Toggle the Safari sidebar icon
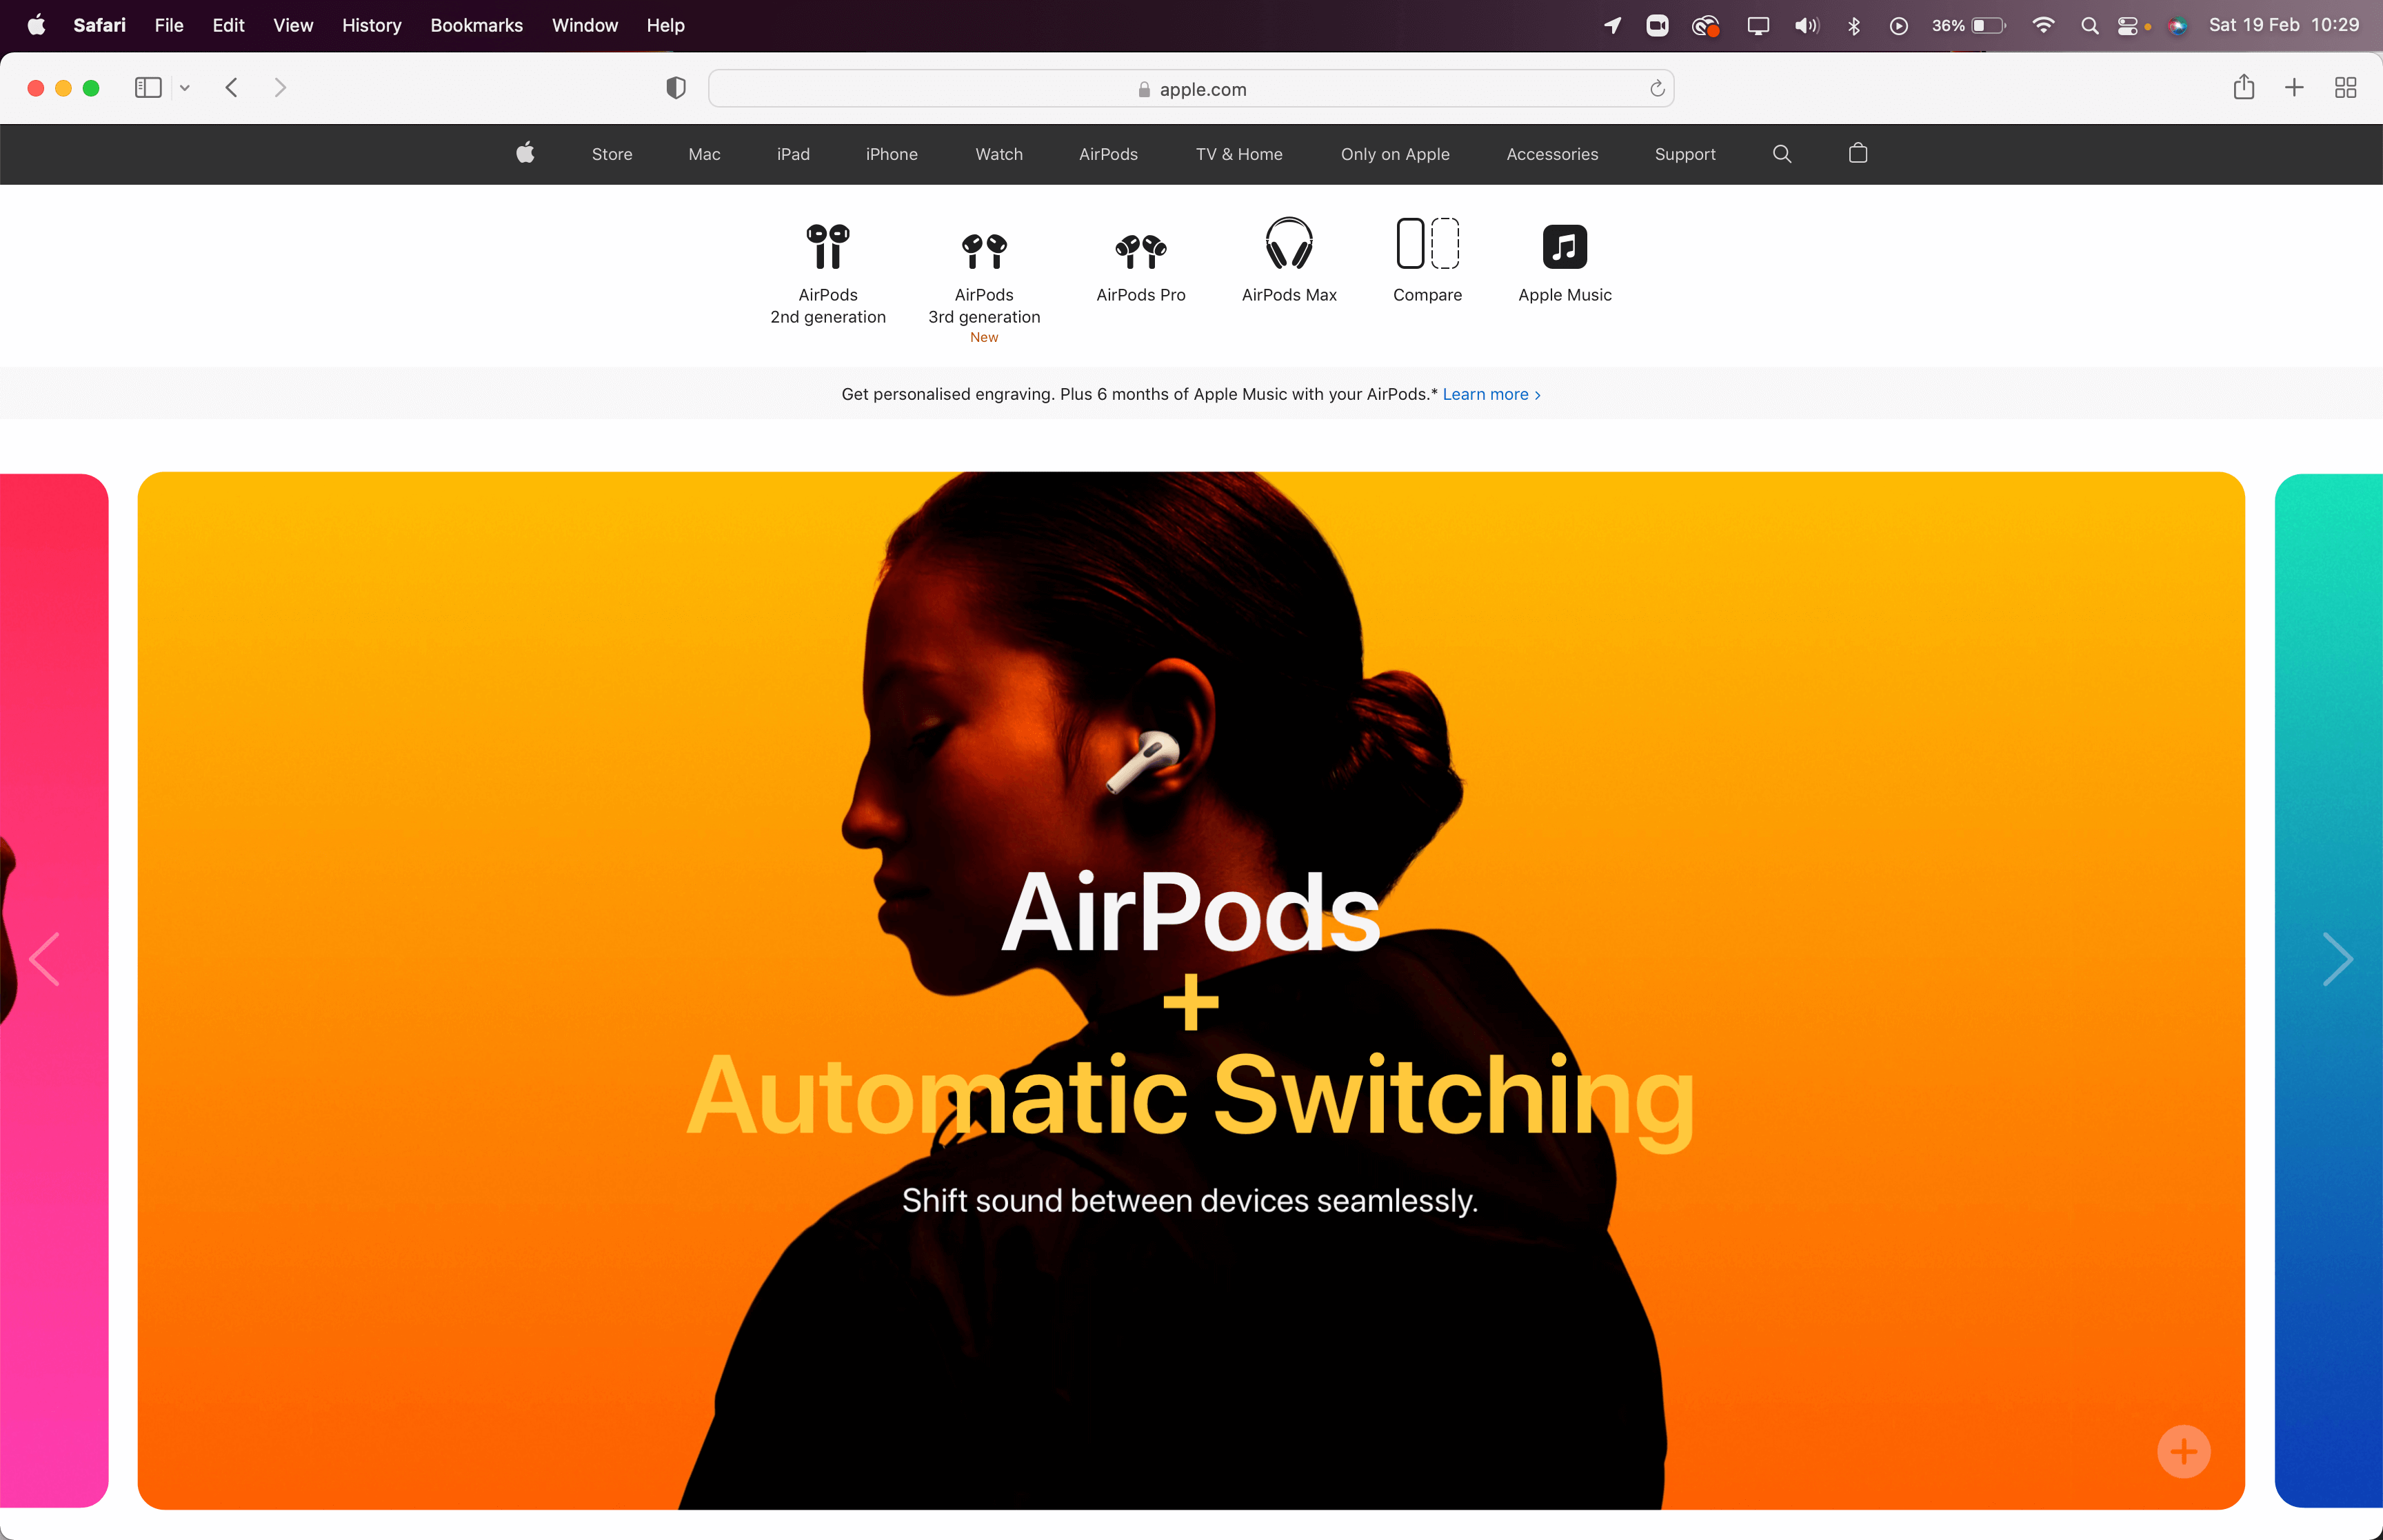Viewport: 2383px width, 1540px height. pyautogui.click(x=148, y=88)
